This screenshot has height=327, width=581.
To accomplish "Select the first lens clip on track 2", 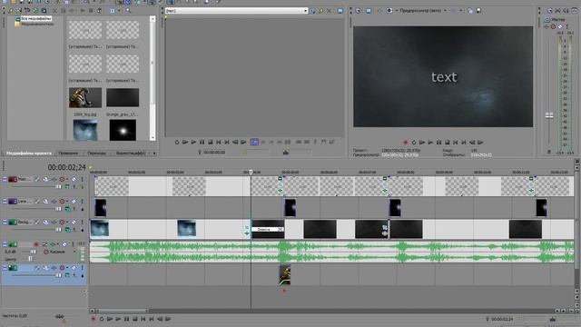I will click(x=101, y=208).
